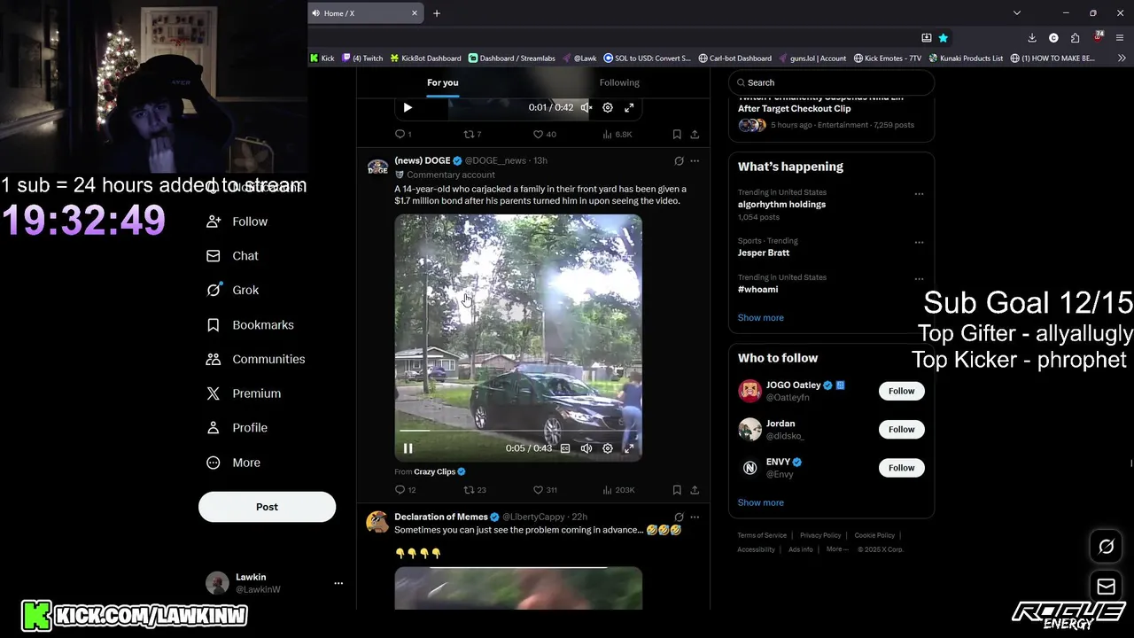Expand the More menu in sidebar

[234, 463]
